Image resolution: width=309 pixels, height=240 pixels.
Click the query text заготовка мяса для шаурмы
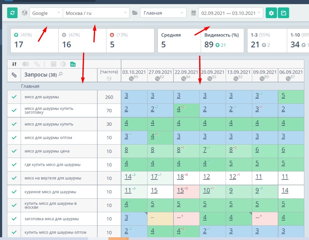[52, 219]
